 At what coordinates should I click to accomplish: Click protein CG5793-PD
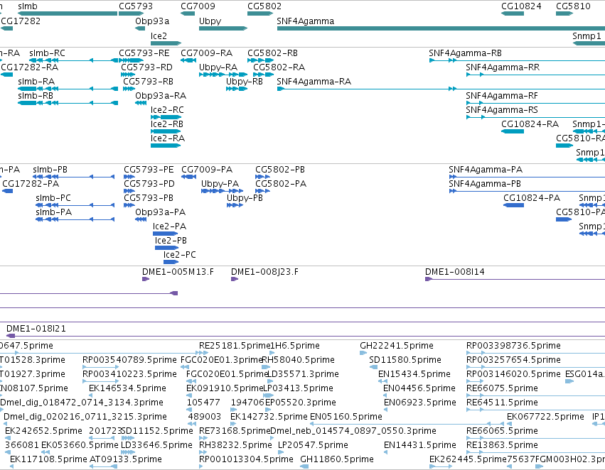coord(129,191)
